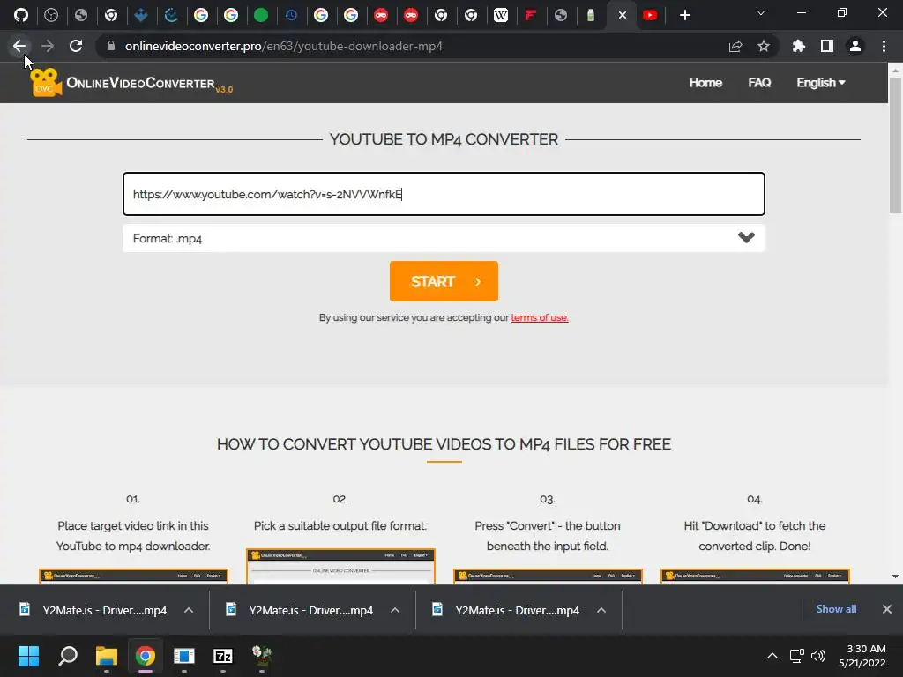
Task: Click 'Place target video link' step text
Action: click(133, 536)
